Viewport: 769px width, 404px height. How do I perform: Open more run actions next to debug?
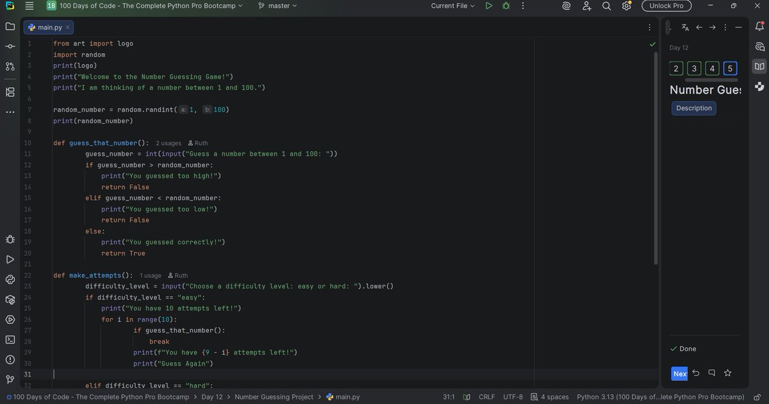tap(523, 6)
